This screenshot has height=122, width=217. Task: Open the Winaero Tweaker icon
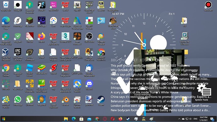click(101, 39)
